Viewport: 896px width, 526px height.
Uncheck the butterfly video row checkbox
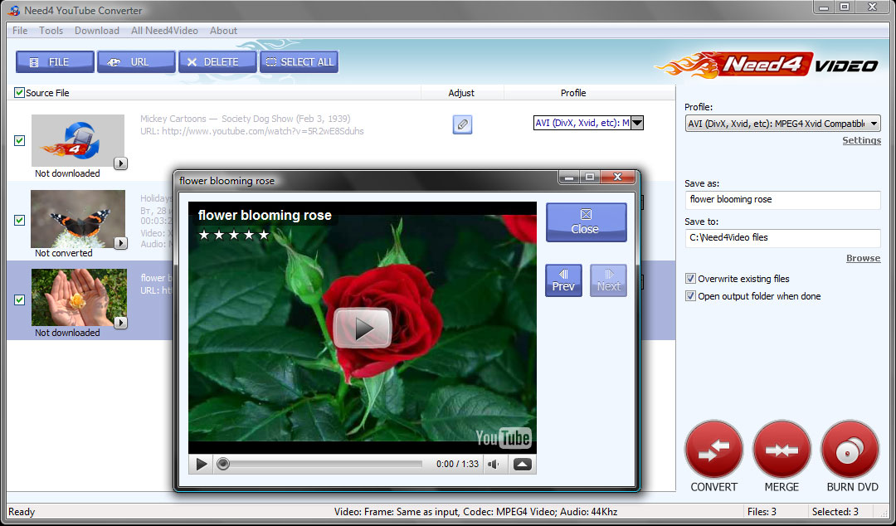click(19, 220)
